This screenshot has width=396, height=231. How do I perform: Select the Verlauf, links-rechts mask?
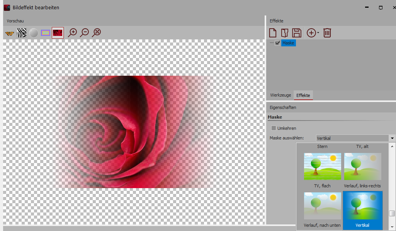pyautogui.click(x=362, y=166)
